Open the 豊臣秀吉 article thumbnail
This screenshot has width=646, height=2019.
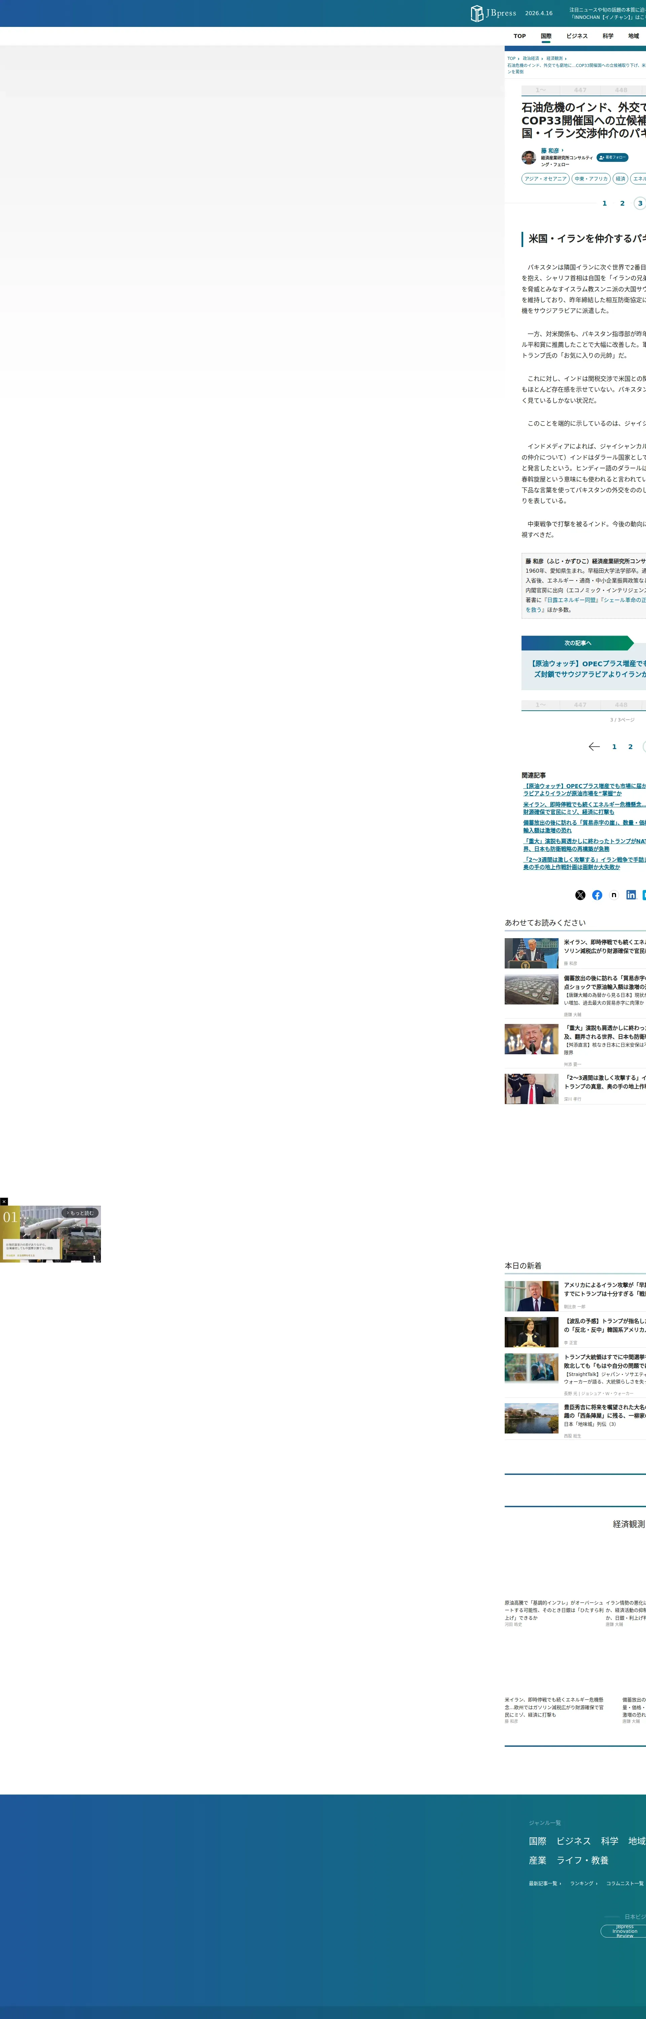(532, 1419)
